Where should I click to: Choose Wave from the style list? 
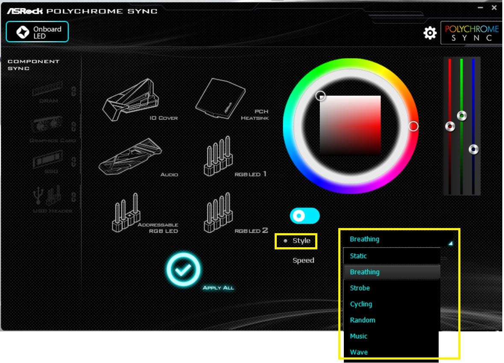pos(392,352)
